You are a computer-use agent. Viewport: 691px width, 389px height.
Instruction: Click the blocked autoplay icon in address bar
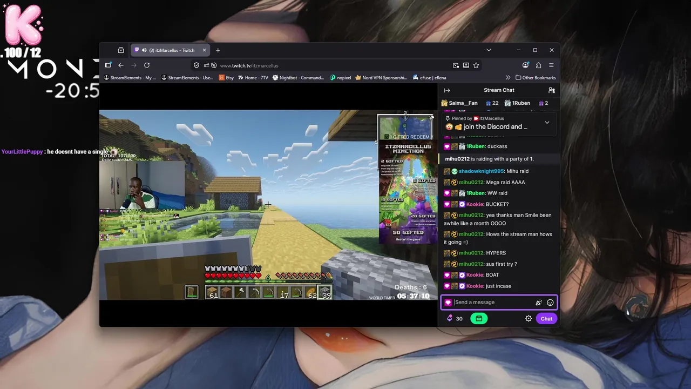pos(214,65)
